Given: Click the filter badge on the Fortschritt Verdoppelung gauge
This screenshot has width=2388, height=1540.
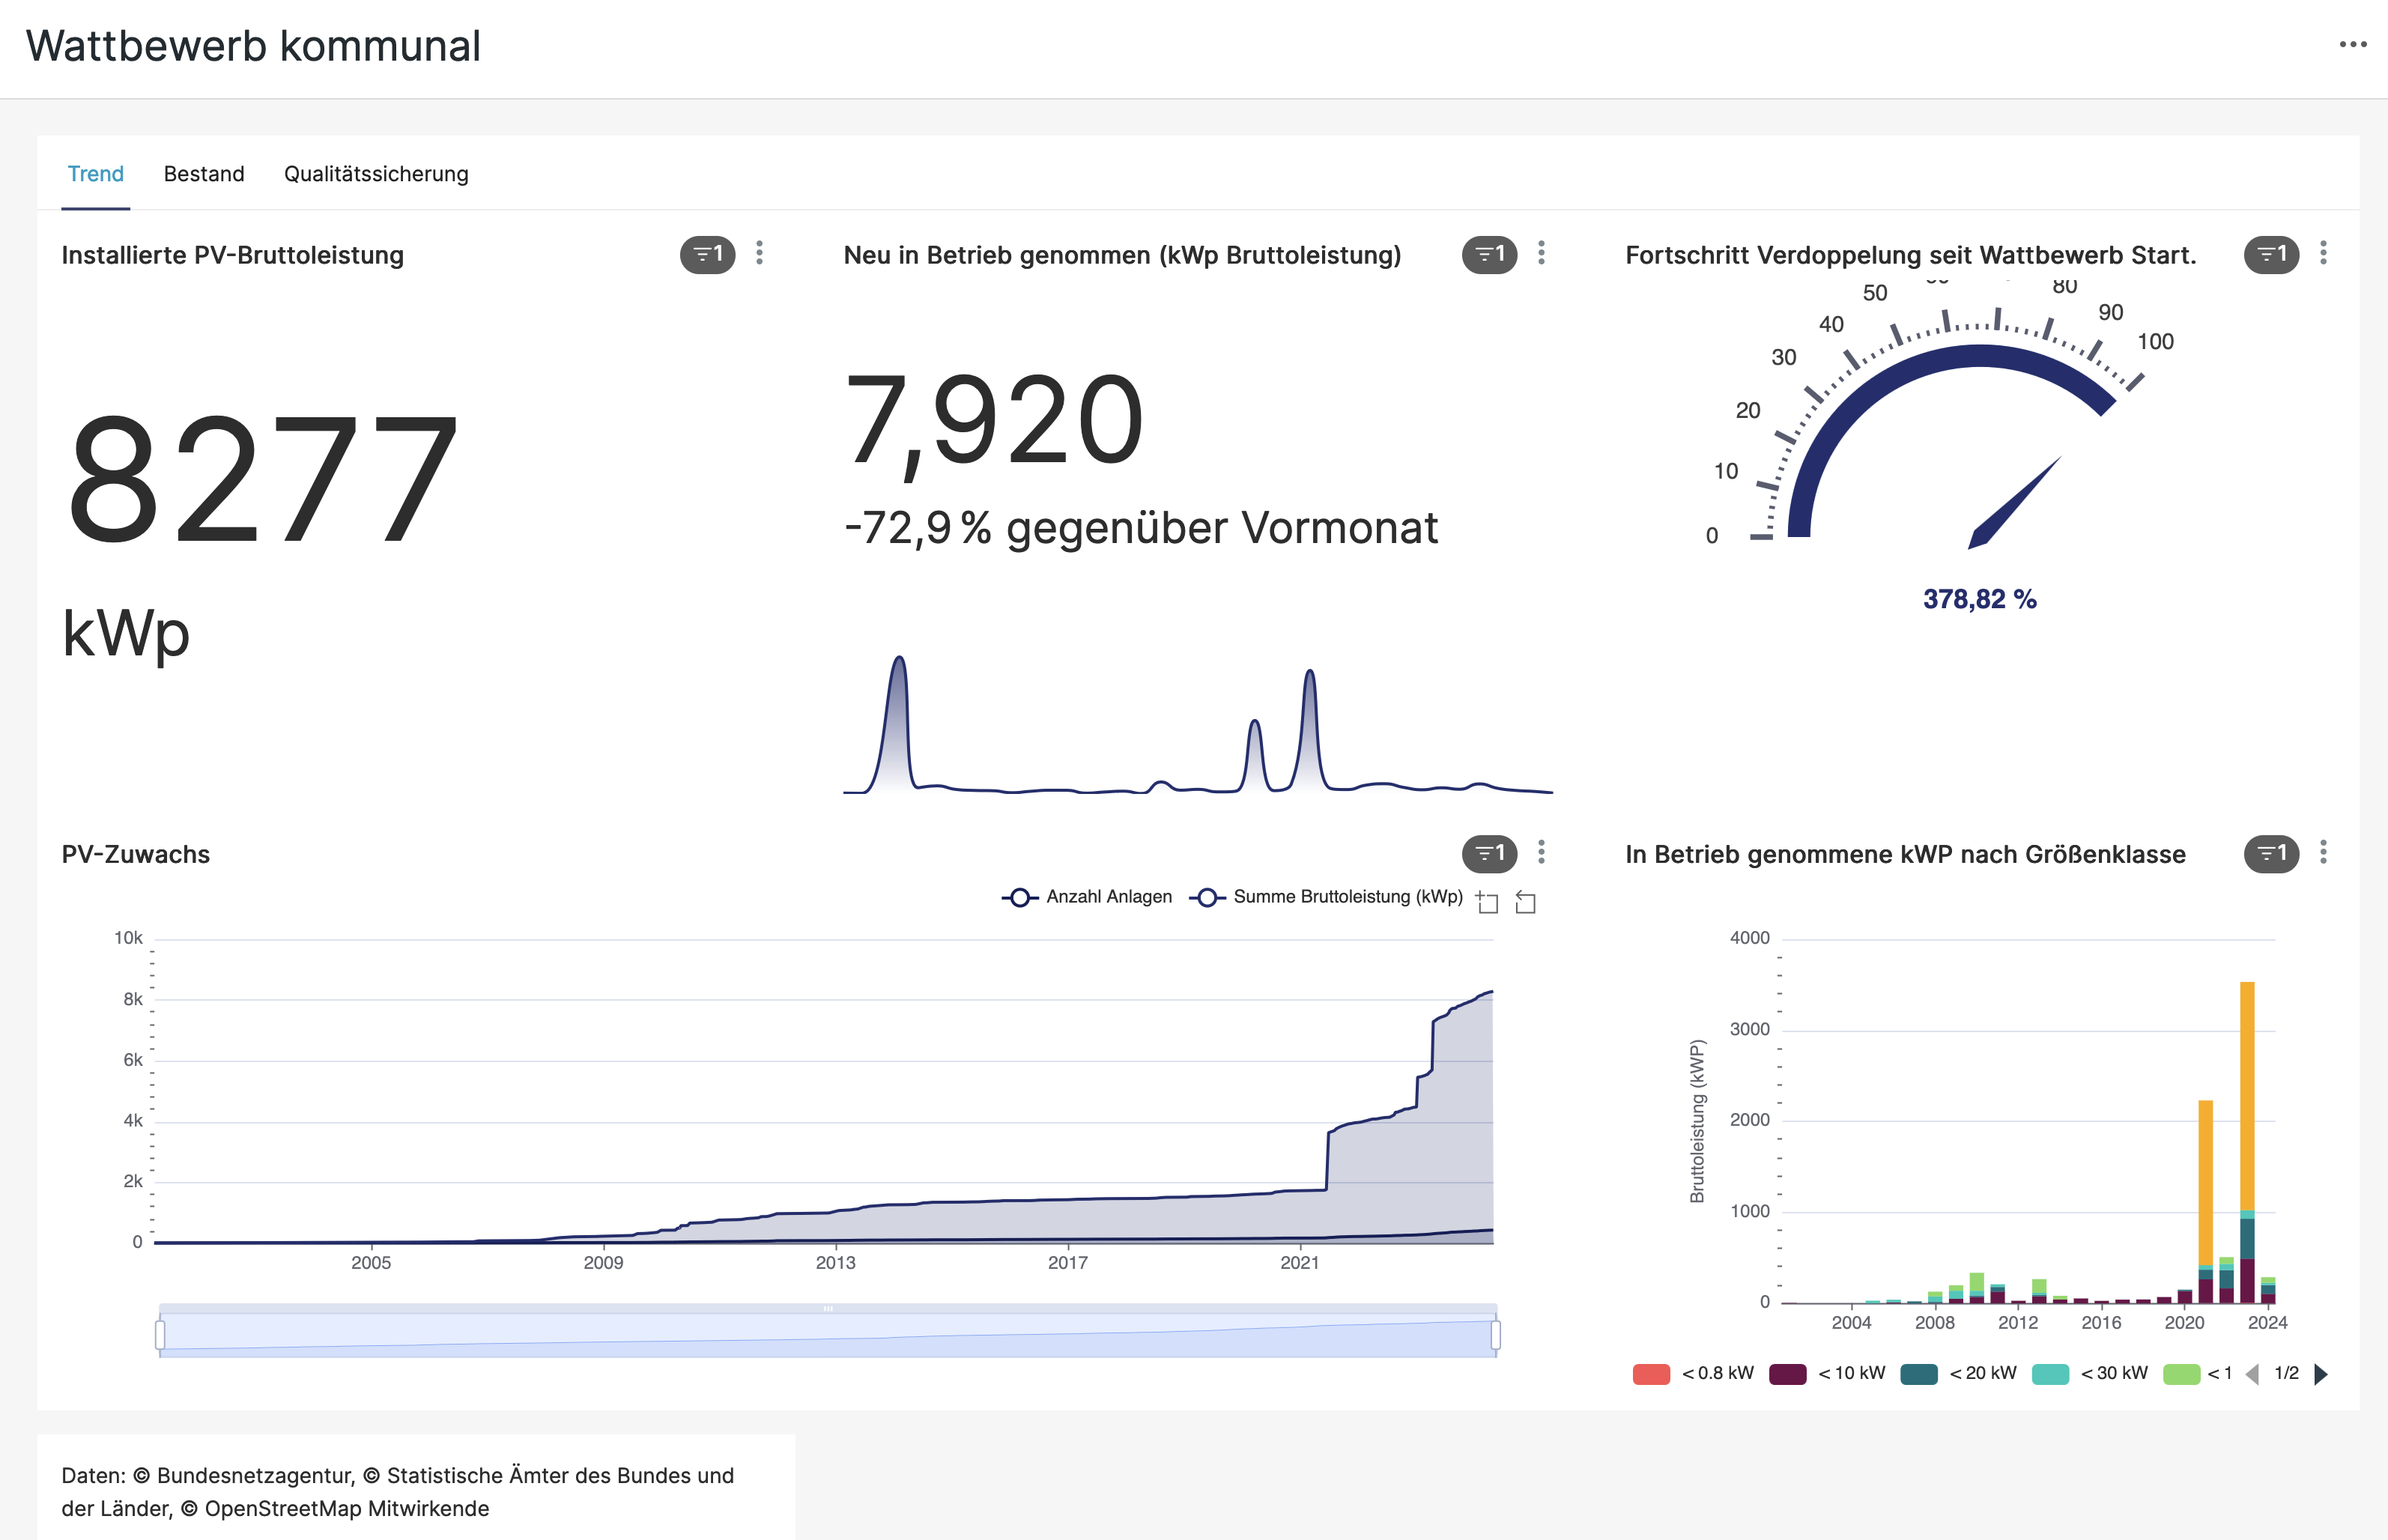Looking at the screenshot, I should (x=2272, y=254).
